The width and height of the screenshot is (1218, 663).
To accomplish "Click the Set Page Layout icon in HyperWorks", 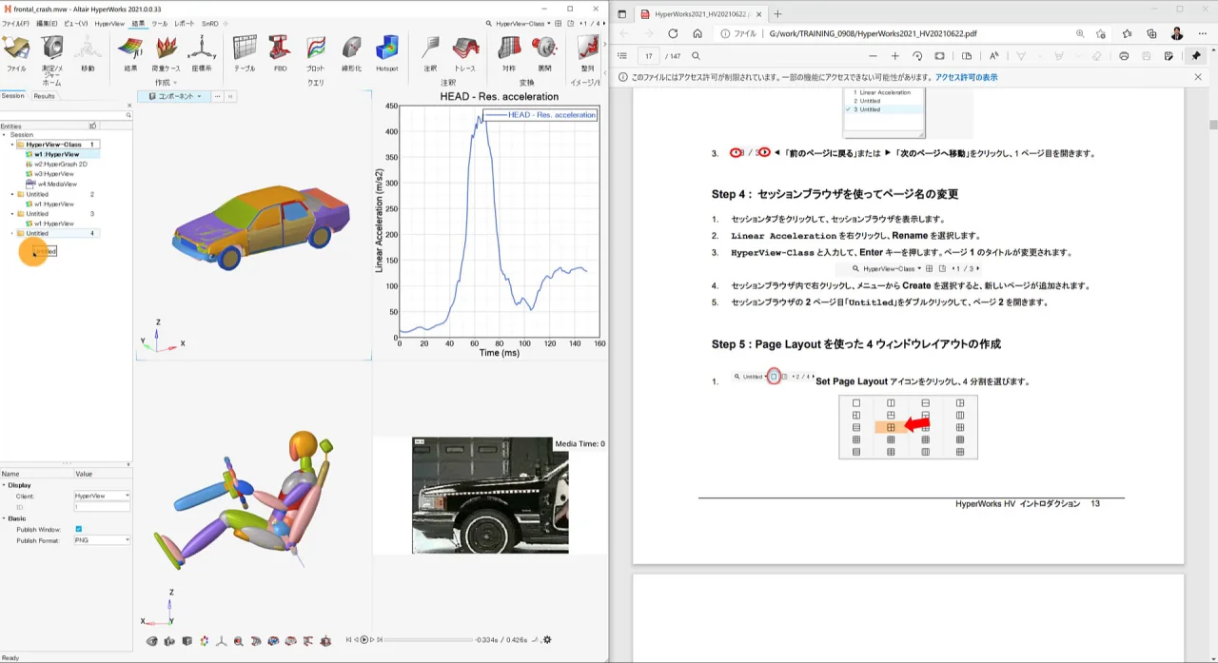I will (x=557, y=24).
